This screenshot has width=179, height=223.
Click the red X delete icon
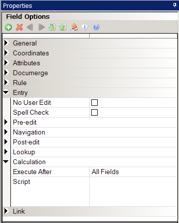(x=19, y=27)
